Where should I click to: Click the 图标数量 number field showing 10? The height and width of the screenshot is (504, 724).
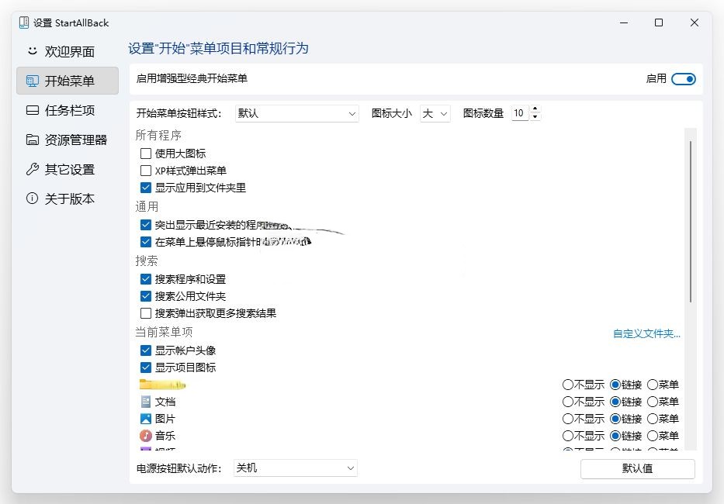coord(521,113)
